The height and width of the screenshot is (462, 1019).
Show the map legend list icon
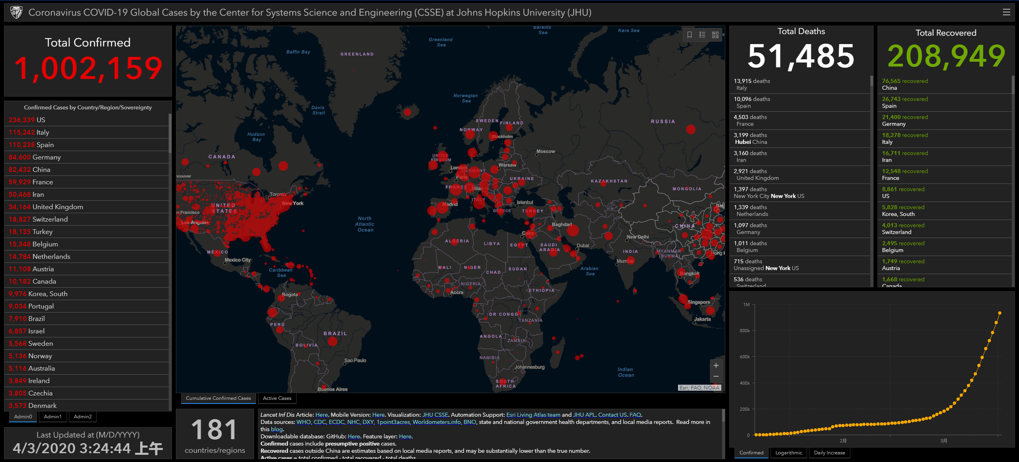click(x=702, y=35)
